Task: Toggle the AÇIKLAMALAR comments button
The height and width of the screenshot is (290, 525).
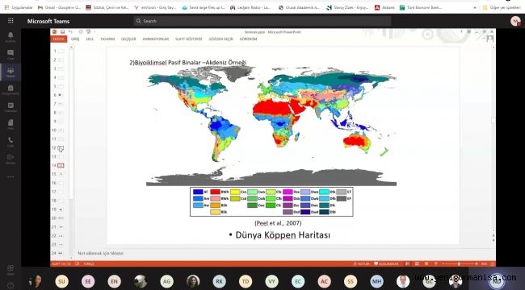Action: pyautogui.click(x=386, y=264)
